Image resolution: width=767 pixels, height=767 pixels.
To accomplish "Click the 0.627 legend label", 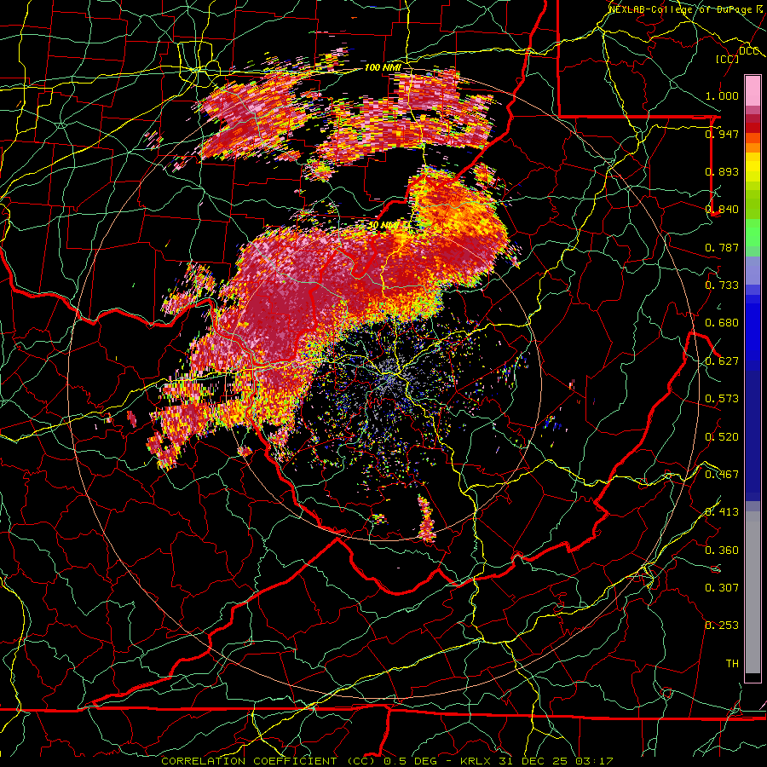I will click(x=722, y=361).
